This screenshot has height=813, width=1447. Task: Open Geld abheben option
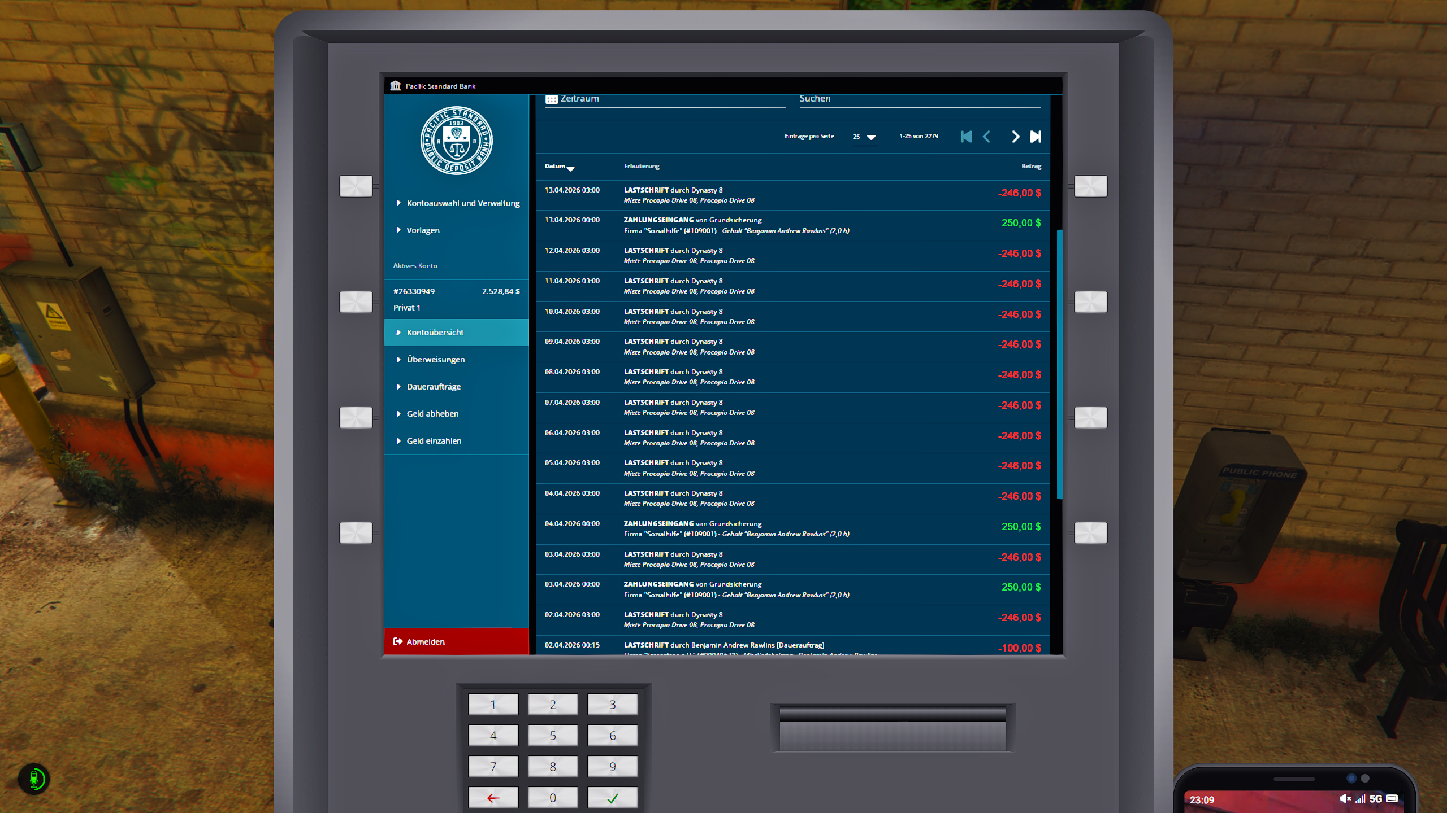(x=432, y=414)
